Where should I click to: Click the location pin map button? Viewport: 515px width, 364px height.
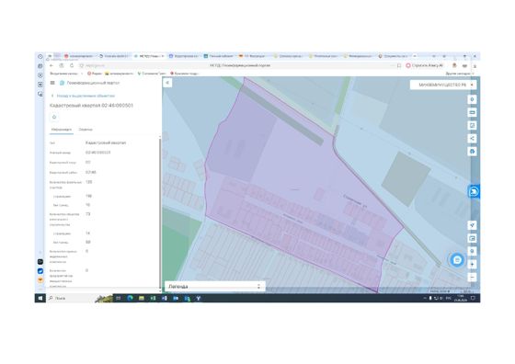472,252
